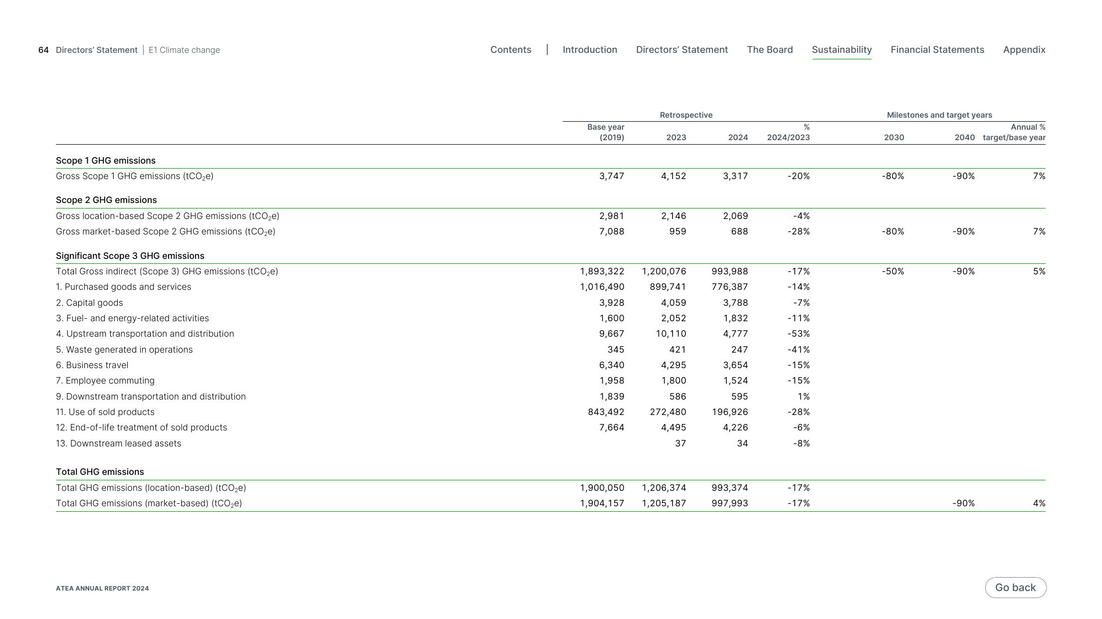Click Milestones and target years header
This screenshot has height=619, width=1102.
click(x=939, y=115)
